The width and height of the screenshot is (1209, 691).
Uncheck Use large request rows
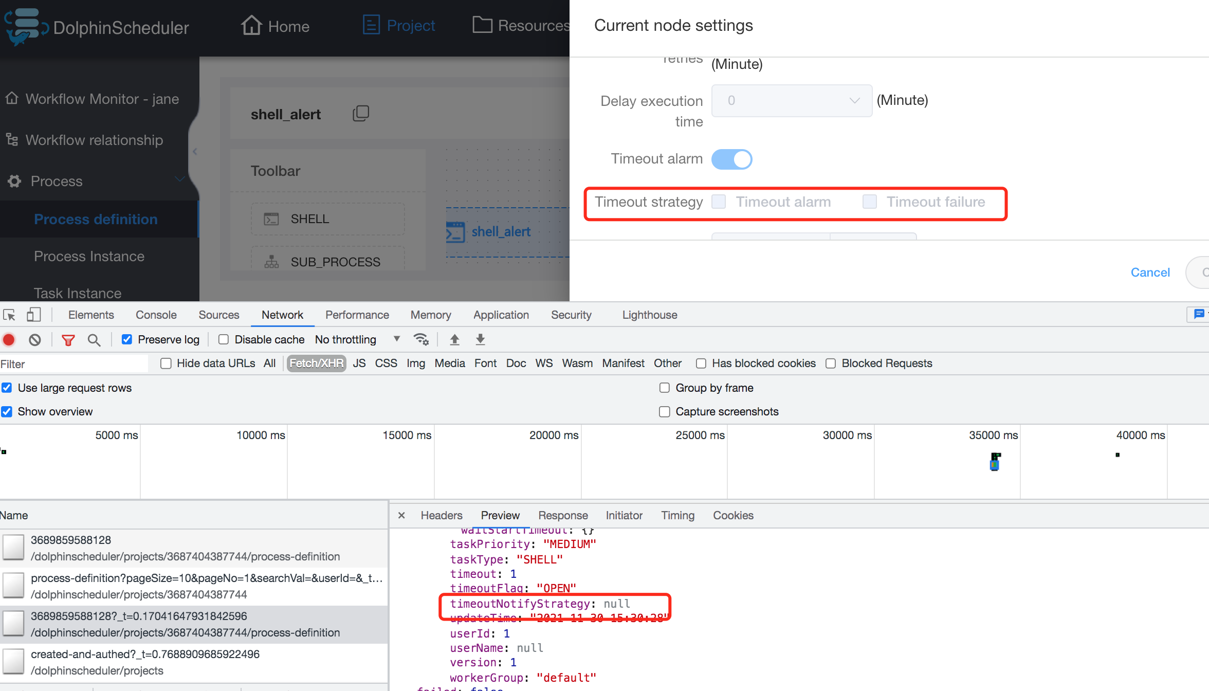click(x=7, y=388)
